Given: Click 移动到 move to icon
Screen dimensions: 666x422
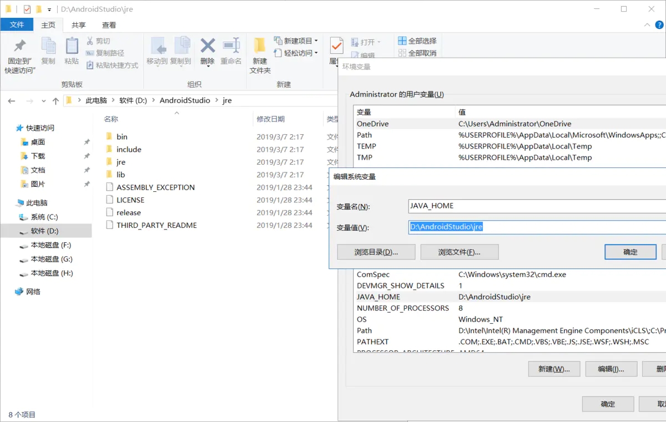Looking at the screenshot, I should pyautogui.click(x=157, y=51).
